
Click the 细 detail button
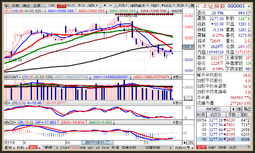pos(239,109)
